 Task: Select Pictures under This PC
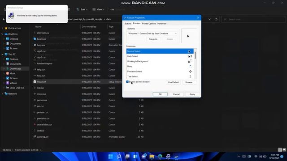[x=13, y=78]
